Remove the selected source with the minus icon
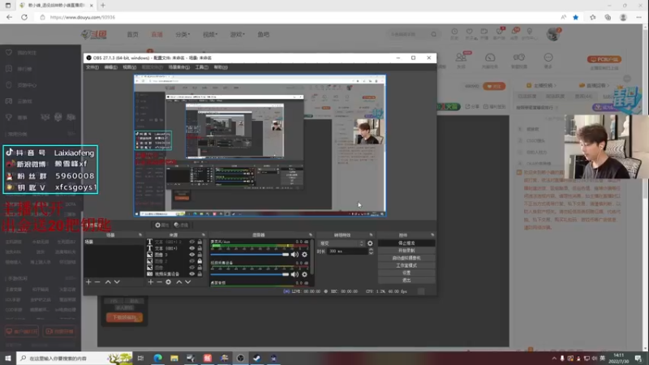The width and height of the screenshot is (649, 365). (x=159, y=281)
